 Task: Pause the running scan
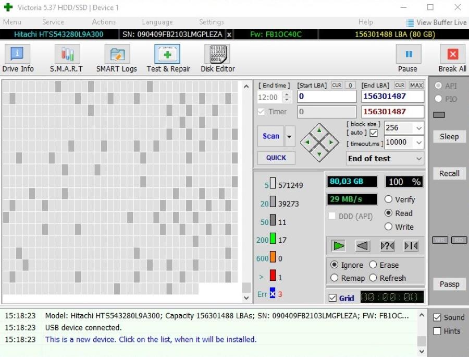408,58
